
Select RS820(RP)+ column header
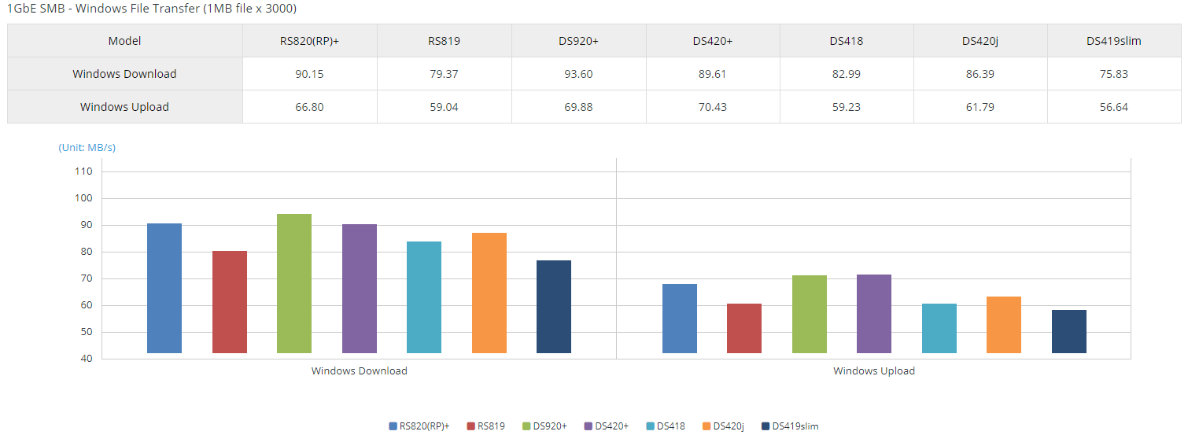coord(310,41)
